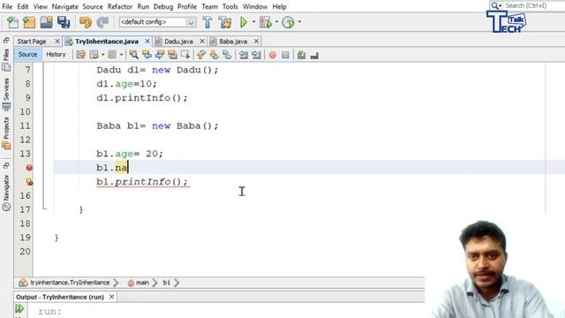Click the red error glyph in gutter
565x318 pixels.
[x=29, y=168]
